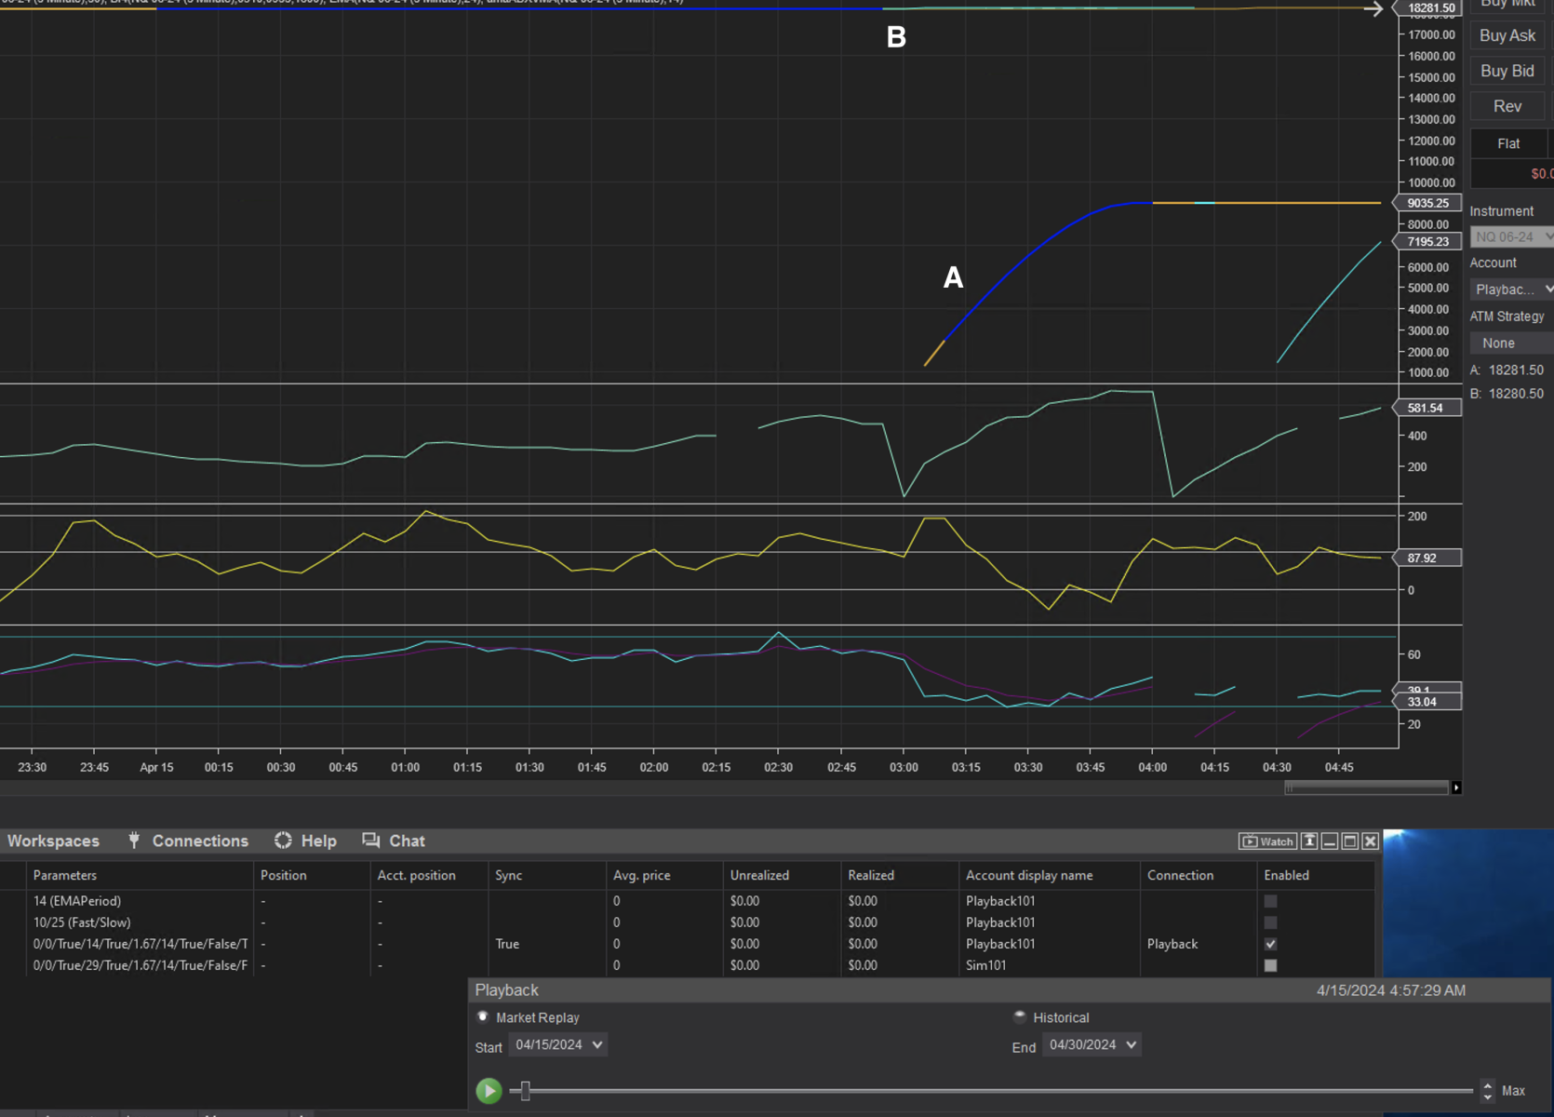Click the chart scrollbar right arrow
Viewport: 1554px width, 1117px height.
pyautogui.click(x=1456, y=788)
